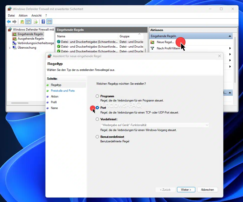Close the new inbound rule wizard
Image resolution: width=243 pixels, height=202 pixels.
pos(220,56)
